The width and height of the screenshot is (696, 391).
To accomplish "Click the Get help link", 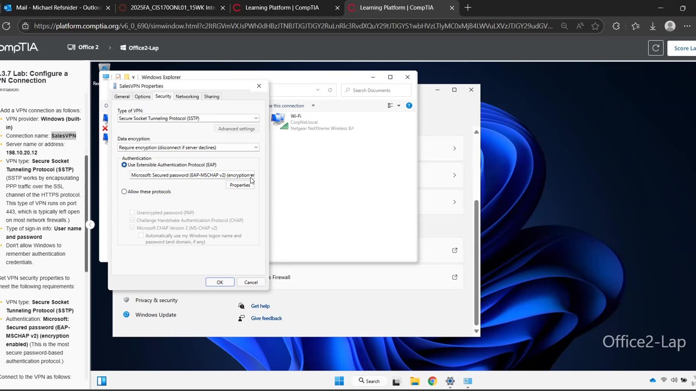I will click(260, 306).
